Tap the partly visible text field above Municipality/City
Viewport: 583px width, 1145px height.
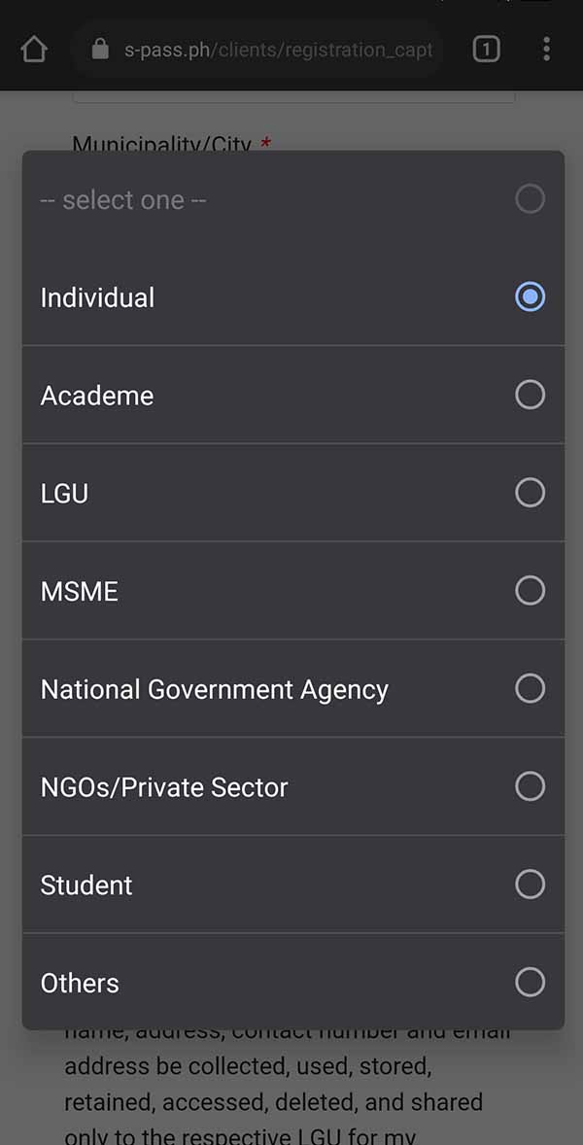[x=291, y=95]
